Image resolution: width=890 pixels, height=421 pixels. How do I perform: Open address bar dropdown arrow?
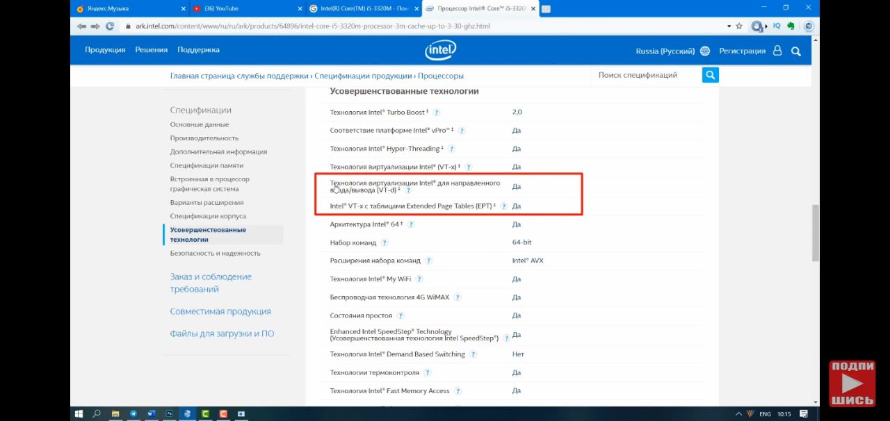[x=729, y=26]
